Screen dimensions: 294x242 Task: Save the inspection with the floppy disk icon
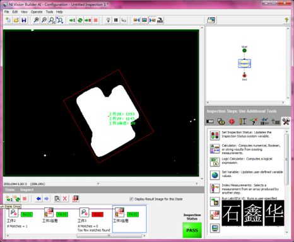24,20
